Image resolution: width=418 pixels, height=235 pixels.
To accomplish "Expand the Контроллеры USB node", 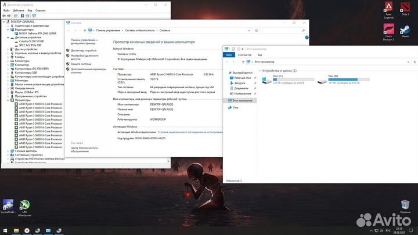I will [x=8, y=73].
